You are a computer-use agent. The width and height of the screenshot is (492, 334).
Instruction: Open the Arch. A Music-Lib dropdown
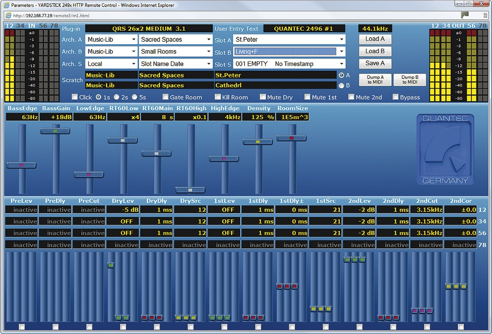point(111,39)
